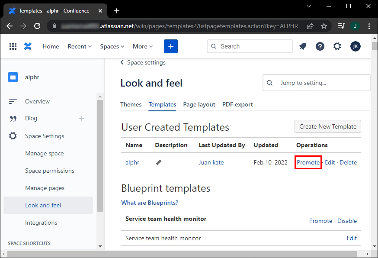378x258 pixels.
Task: Promote the alphr user template
Action: click(308, 162)
